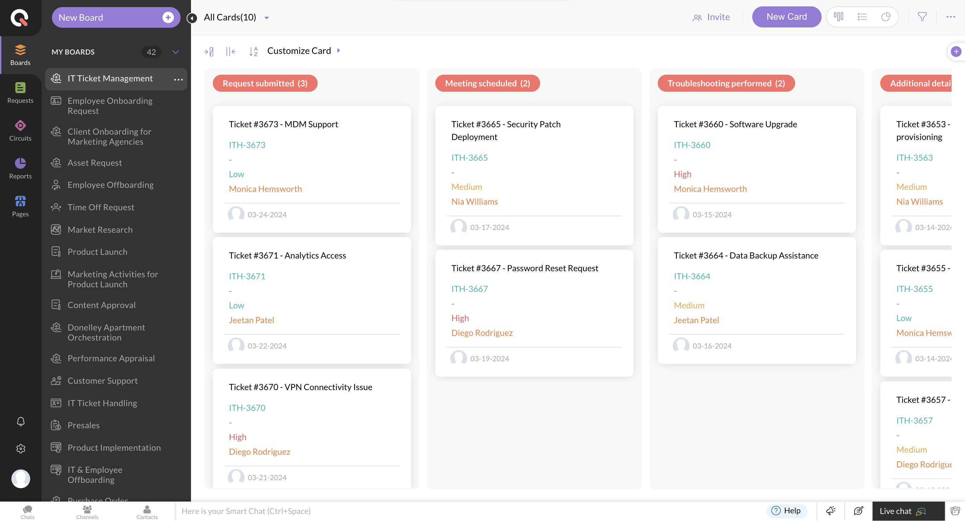Open the filter options

pos(922,17)
